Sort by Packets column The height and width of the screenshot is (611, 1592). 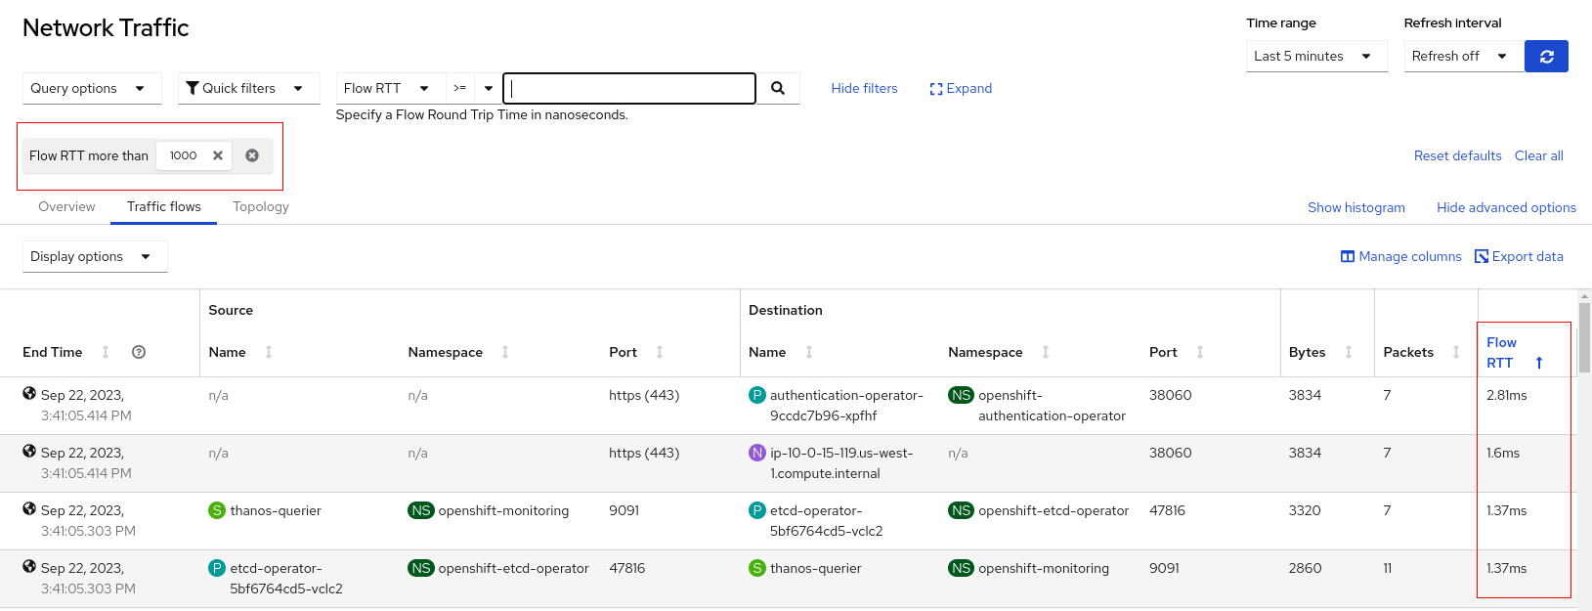pos(1456,352)
